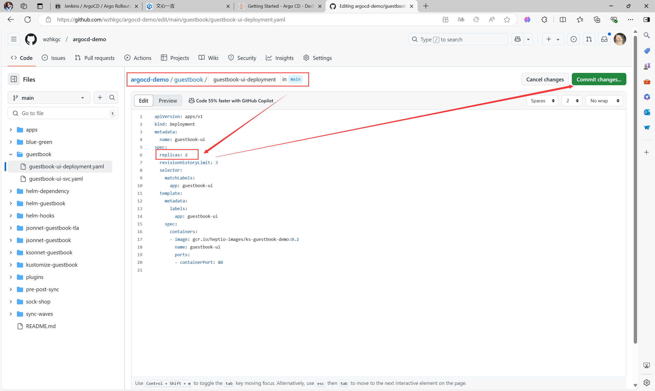Open the Actions tab
655x391 pixels.
pyautogui.click(x=138, y=58)
